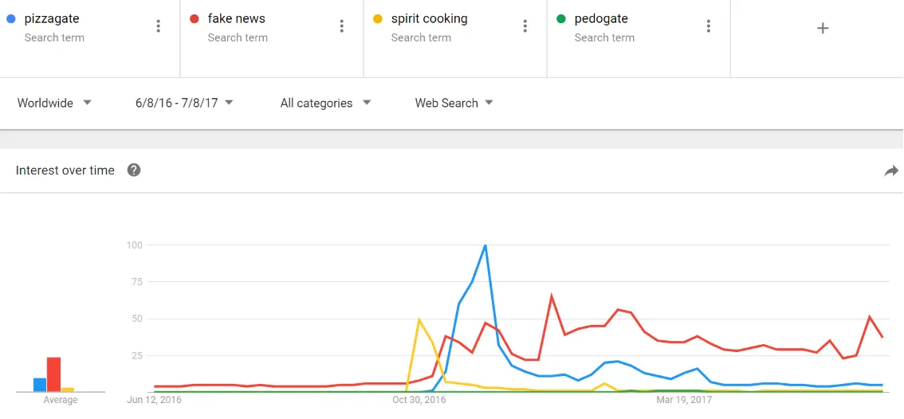Image resolution: width=904 pixels, height=419 pixels.
Task: Open three-dot menu for pedogate term
Action: [x=709, y=26]
